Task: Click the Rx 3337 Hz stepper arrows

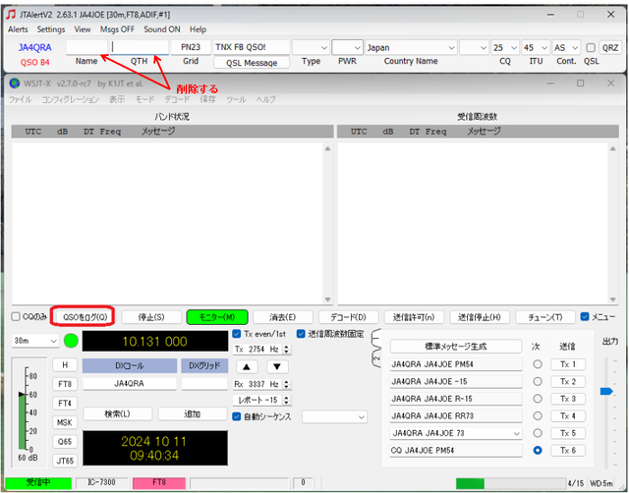Action: 286,384
